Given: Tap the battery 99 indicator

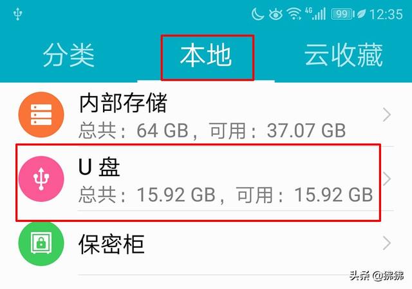Looking at the screenshot, I should coord(342,14).
